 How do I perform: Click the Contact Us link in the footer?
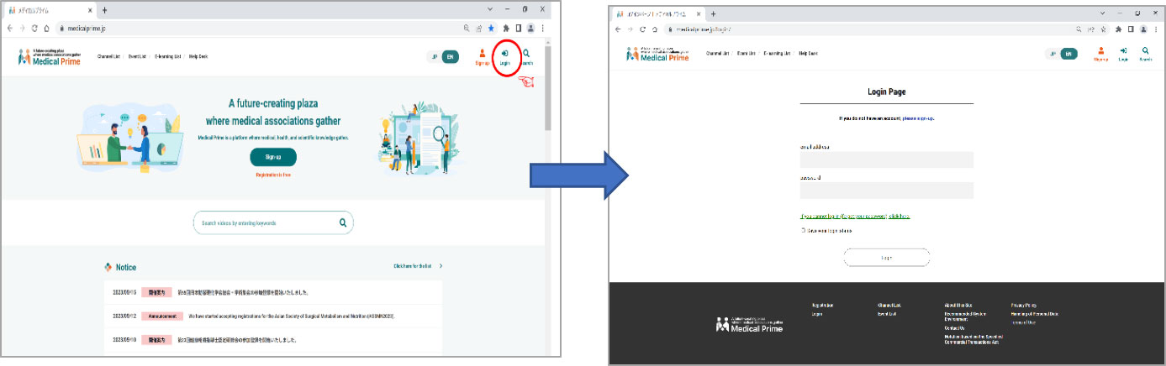954,328
